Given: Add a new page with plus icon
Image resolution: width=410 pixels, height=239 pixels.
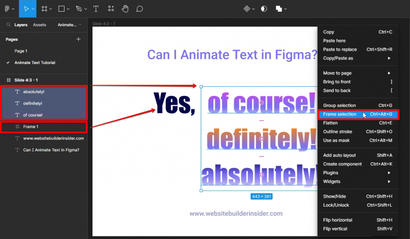Looking at the screenshot, I should tap(78, 39).
